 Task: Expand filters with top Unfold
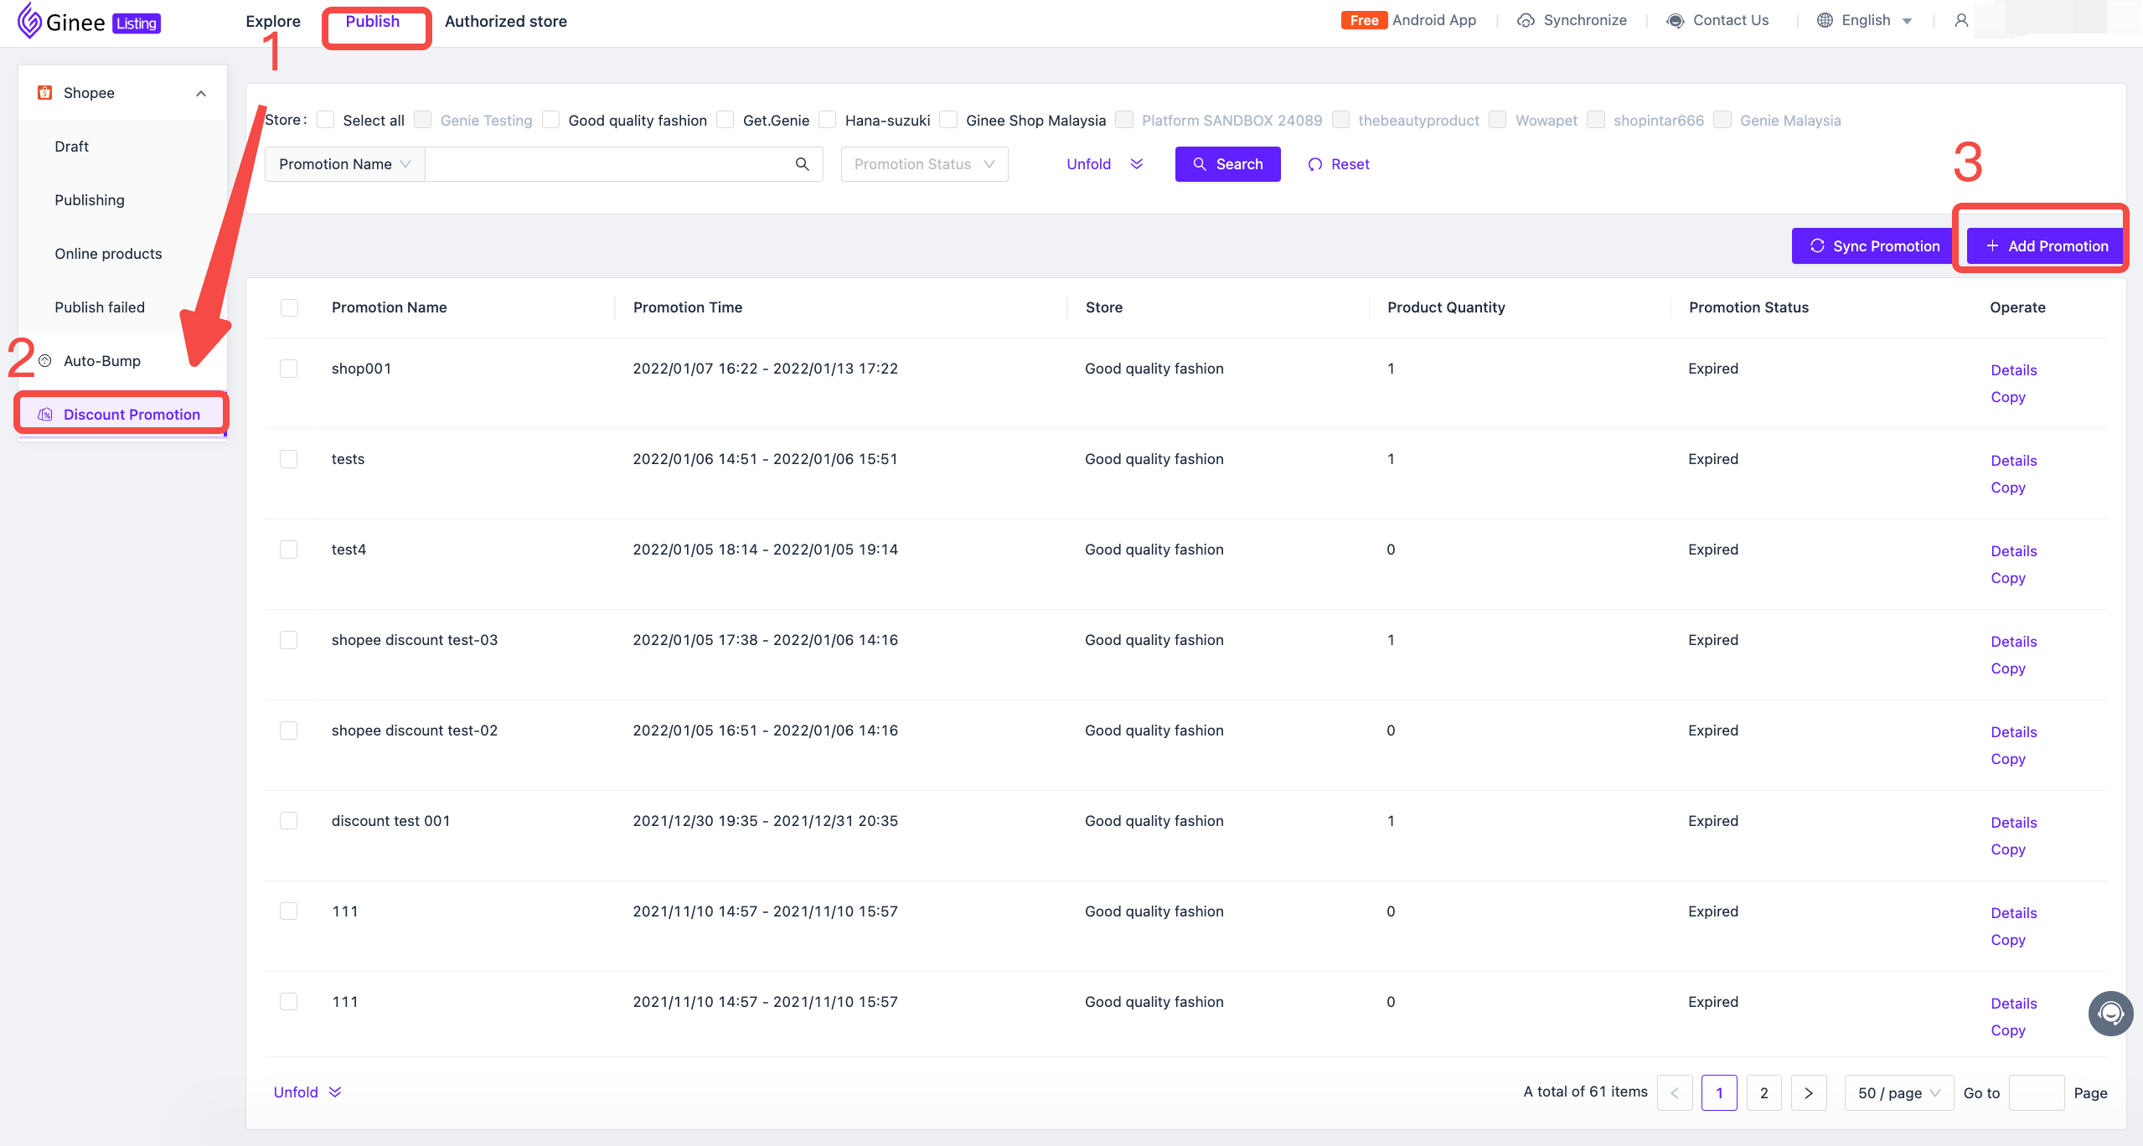[1105, 164]
